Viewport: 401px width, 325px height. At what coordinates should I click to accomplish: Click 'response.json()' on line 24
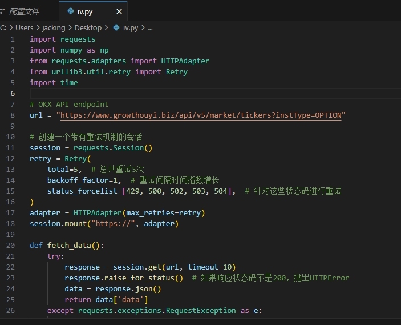128,289
